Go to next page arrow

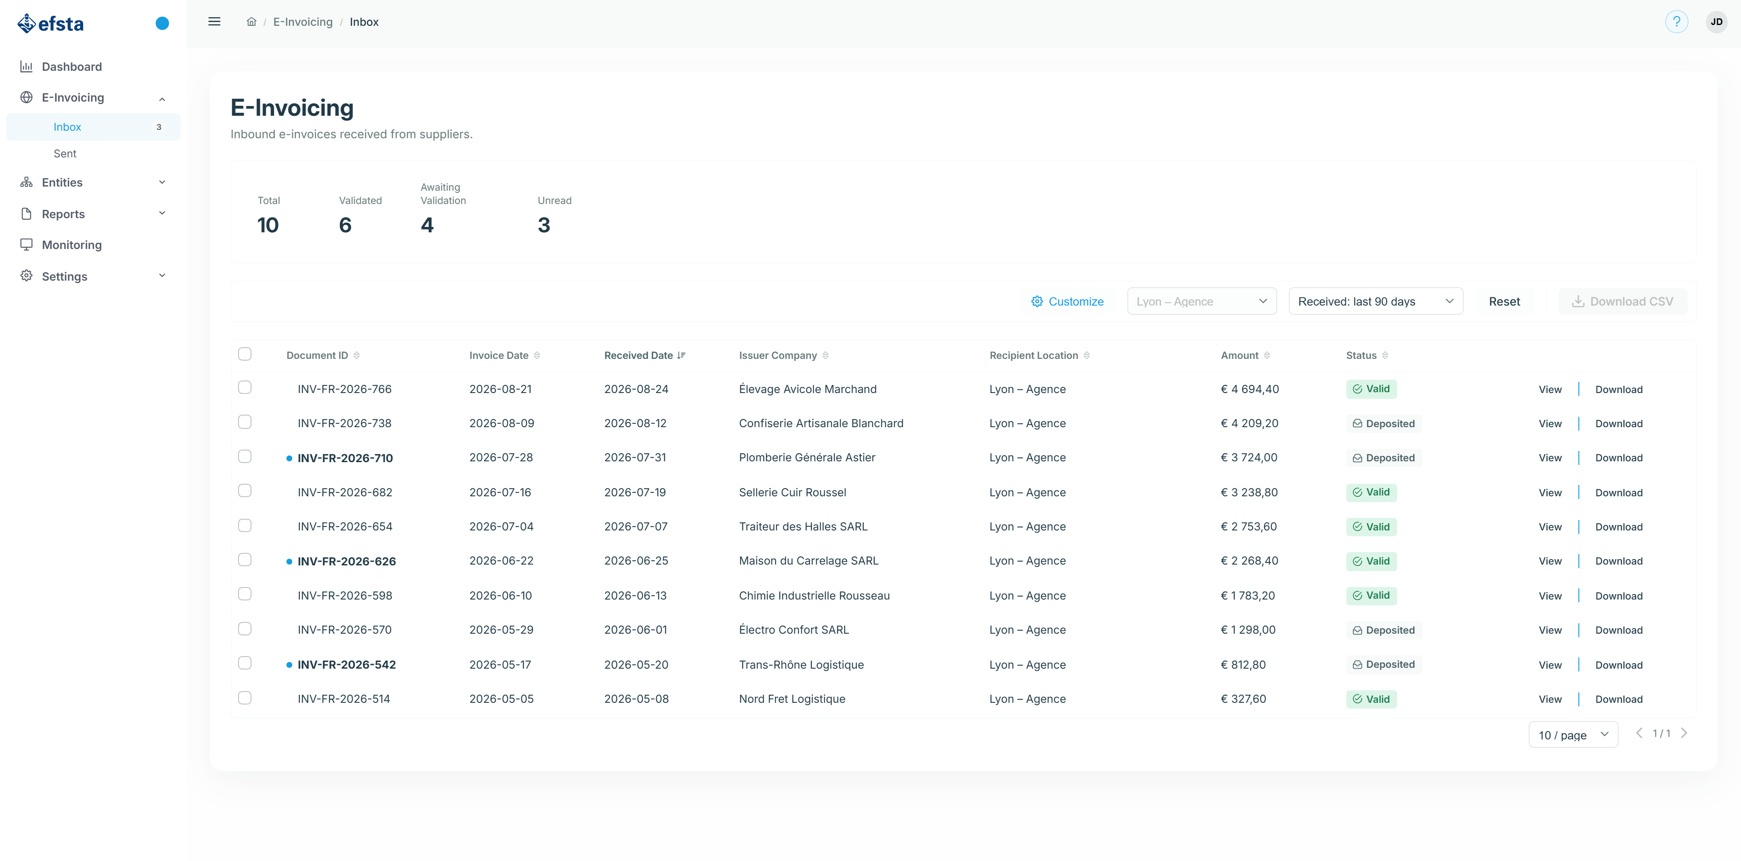(x=1684, y=733)
